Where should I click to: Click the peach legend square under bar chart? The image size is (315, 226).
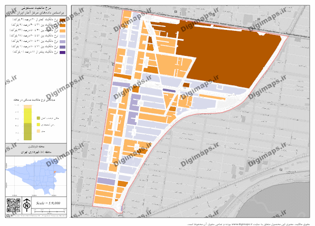tap(38, 131)
